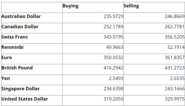
Task: Click Renminbi selling rate 52.1914
Action: pos(176,47)
